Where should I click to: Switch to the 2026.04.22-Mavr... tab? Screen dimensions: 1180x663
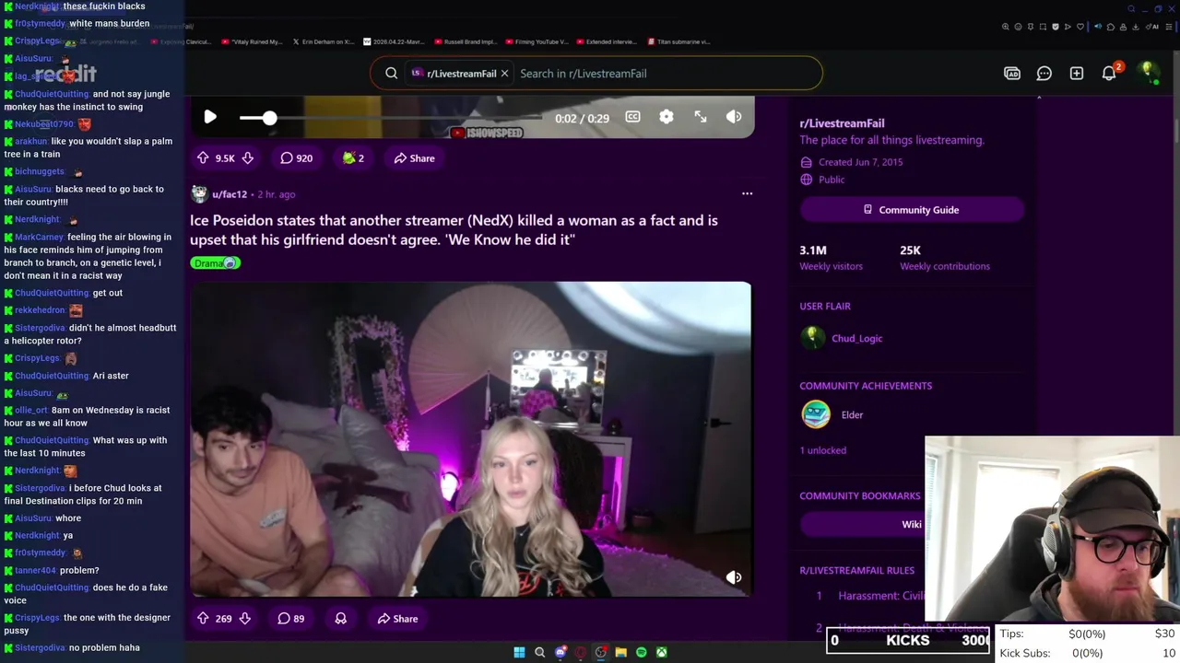(x=395, y=41)
